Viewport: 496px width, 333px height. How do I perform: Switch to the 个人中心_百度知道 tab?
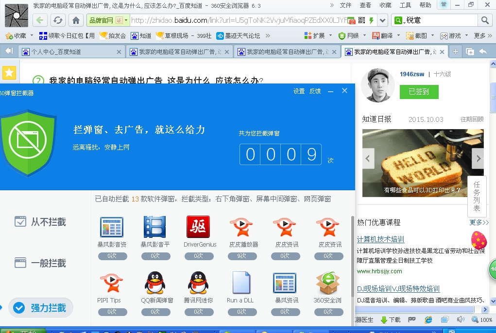tap(68, 51)
